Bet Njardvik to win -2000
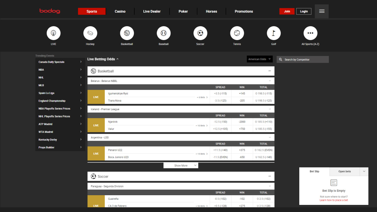 tap(242, 122)
